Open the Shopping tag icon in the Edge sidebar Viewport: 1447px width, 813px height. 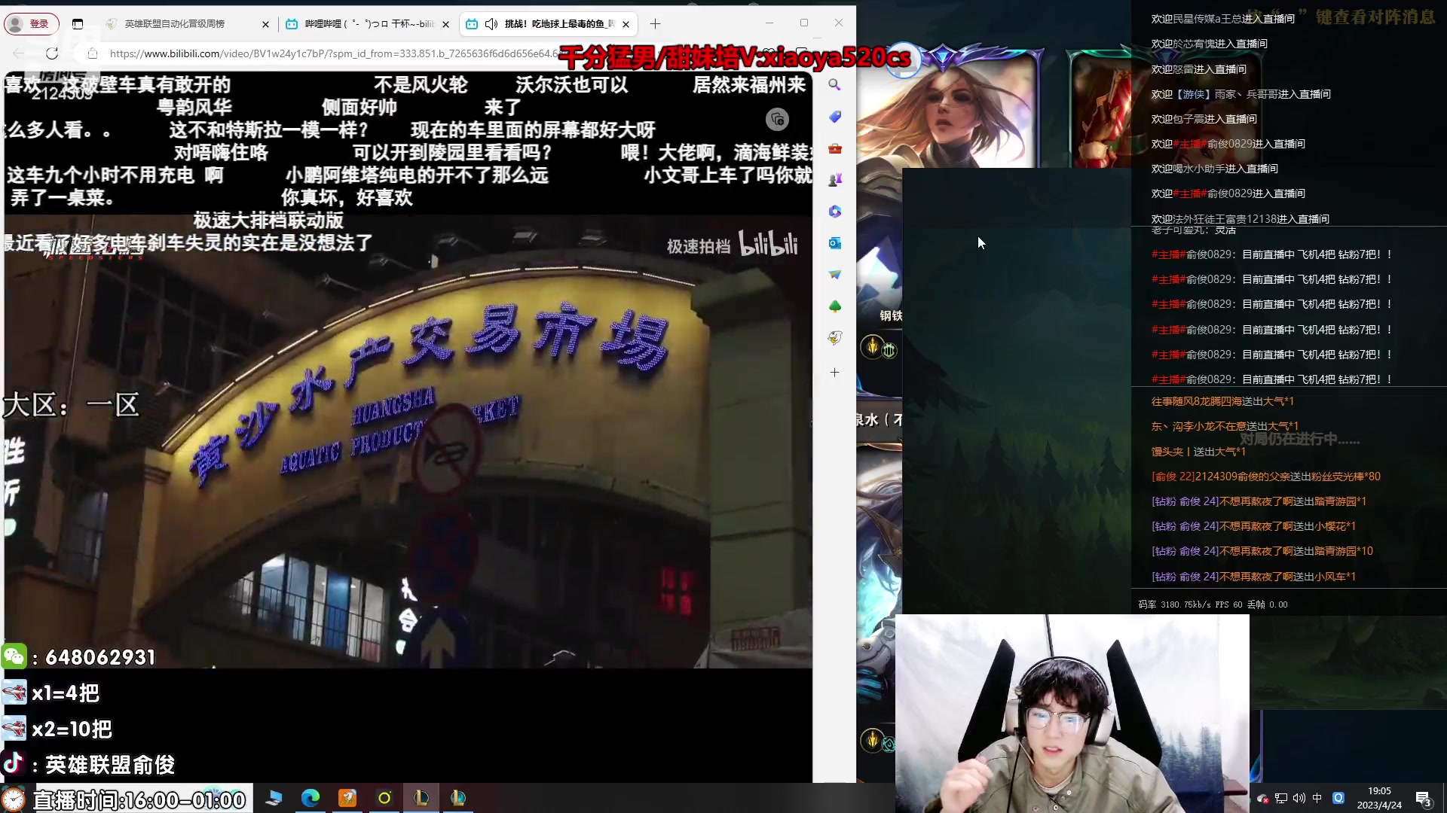(834, 117)
